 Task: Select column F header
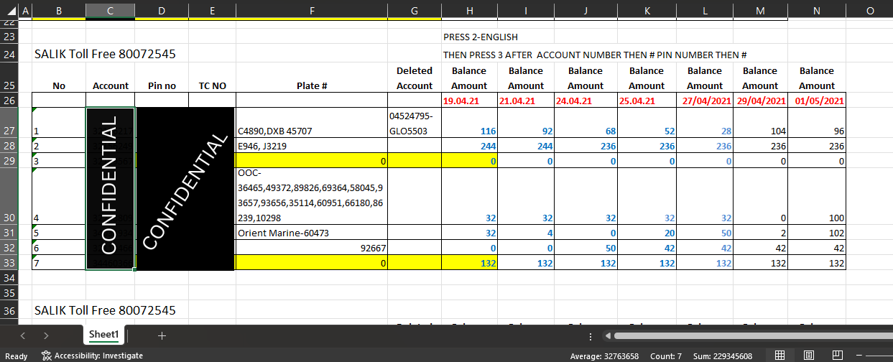pyautogui.click(x=311, y=11)
